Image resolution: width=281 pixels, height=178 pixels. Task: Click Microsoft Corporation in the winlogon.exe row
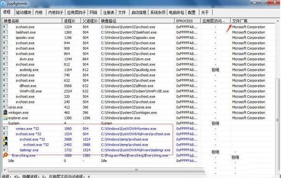tap(249, 113)
